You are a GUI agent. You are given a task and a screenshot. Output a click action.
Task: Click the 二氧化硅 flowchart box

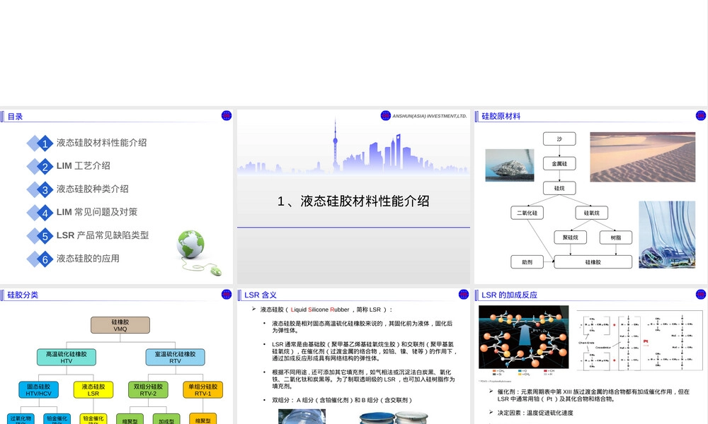527,213
